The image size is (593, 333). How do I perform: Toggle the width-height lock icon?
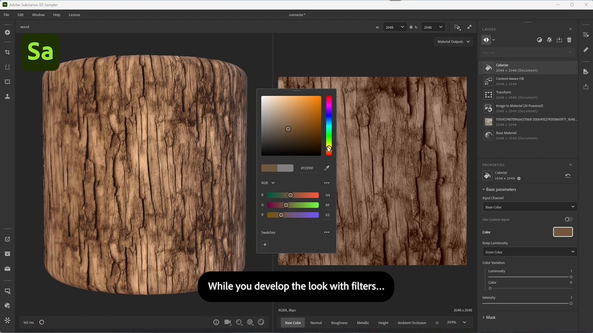411,27
